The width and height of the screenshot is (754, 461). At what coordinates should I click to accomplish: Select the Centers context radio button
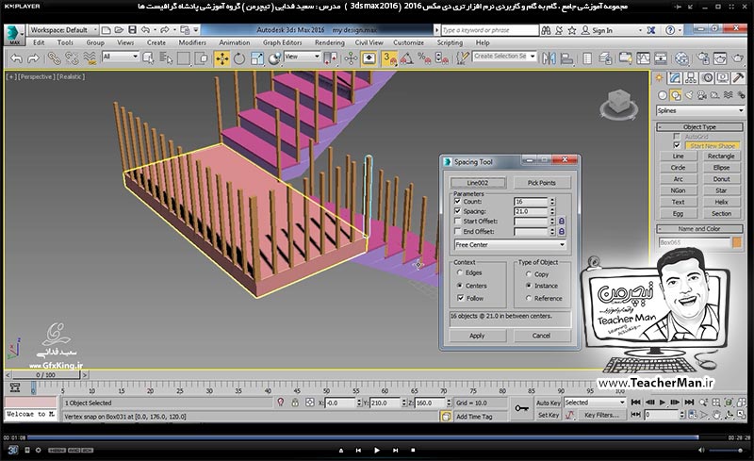(x=460, y=286)
